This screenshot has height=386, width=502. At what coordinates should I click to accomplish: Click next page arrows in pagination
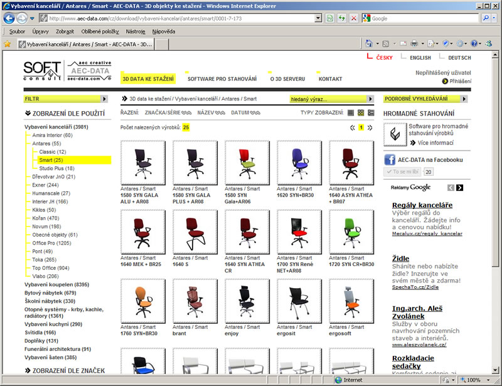click(x=370, y=127)
